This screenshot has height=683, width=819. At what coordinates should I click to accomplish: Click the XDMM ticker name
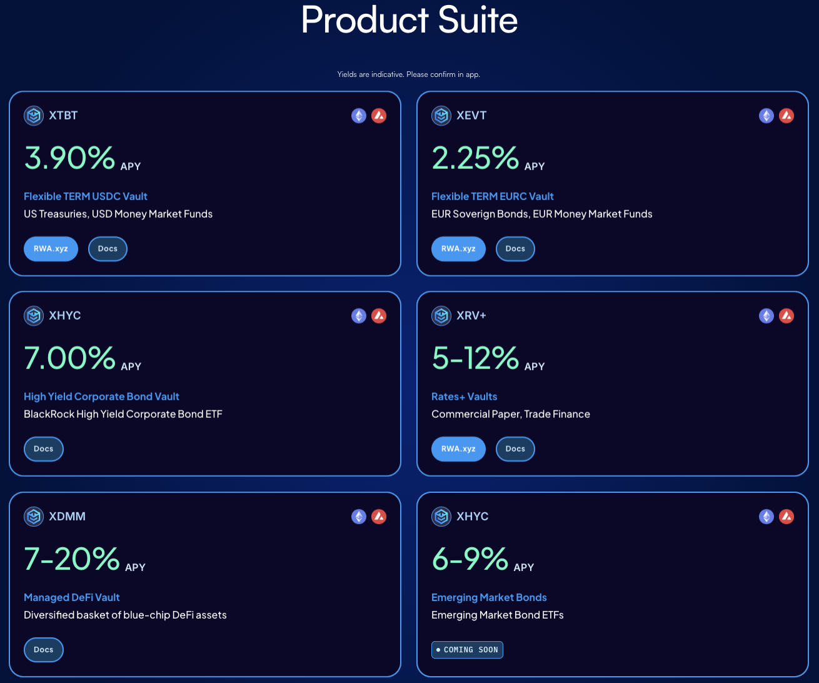(67, 517)
